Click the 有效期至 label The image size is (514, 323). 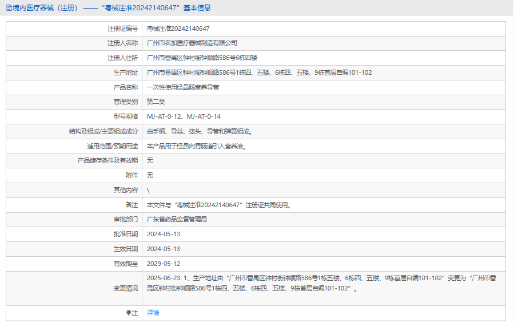tap(126, 264)
